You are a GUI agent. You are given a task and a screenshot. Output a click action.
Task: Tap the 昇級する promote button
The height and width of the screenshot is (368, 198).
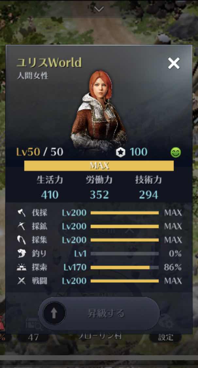(99, 313)
